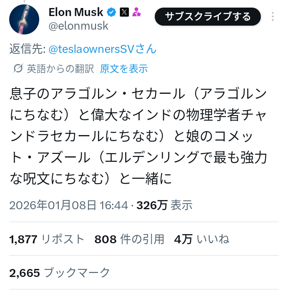The image size is (288, 293).
Task: Click the X affiliate badge icon
Action: 124,12
